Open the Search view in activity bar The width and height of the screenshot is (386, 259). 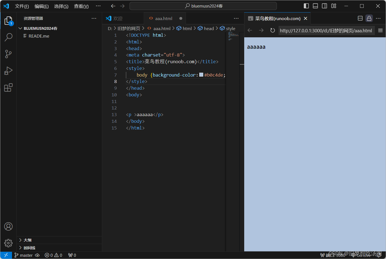[8, 37]
